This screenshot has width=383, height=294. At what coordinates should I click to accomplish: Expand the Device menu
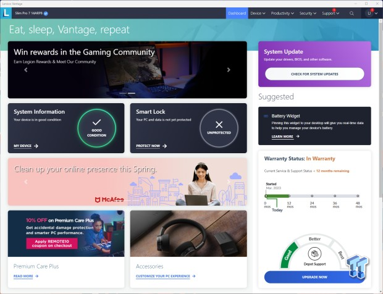(x=258, y=14)
